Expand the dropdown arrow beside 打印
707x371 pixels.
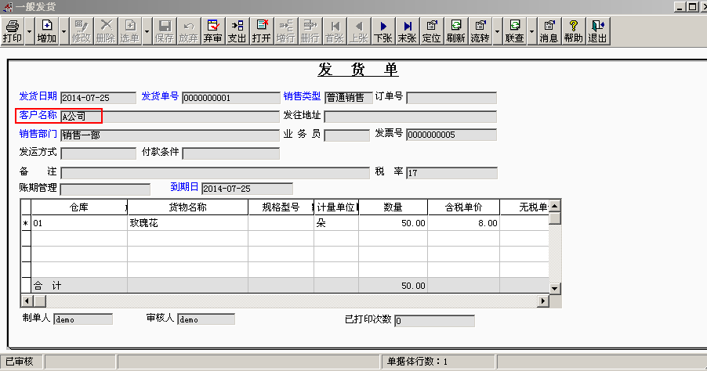pos(30,31)
